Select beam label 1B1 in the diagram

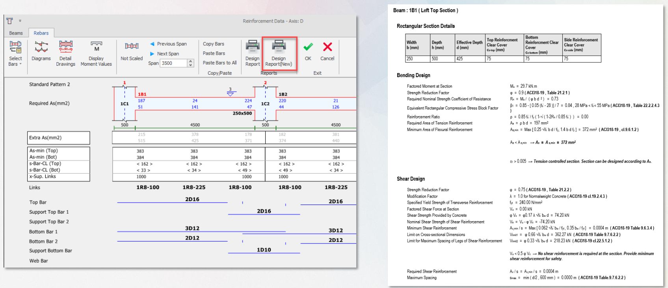click(142, 94)
